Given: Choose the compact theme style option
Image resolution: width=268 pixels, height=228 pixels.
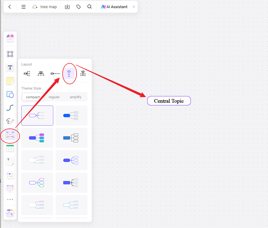Looking at the screenshot, I should click(33, 97).
